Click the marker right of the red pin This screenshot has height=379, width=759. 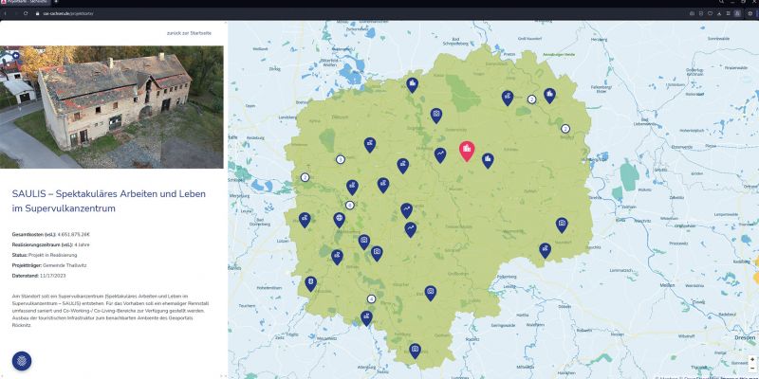coord(488,159)
